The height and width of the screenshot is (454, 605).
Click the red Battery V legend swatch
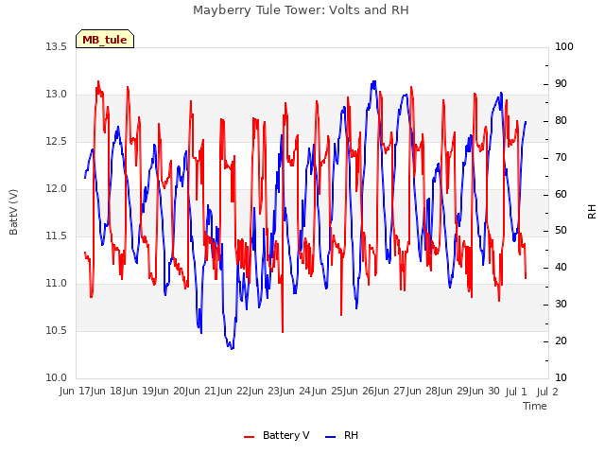tap(250, 437)
